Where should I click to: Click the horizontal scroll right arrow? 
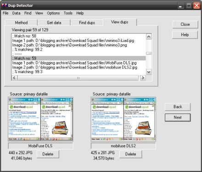(x=143, y=78)
